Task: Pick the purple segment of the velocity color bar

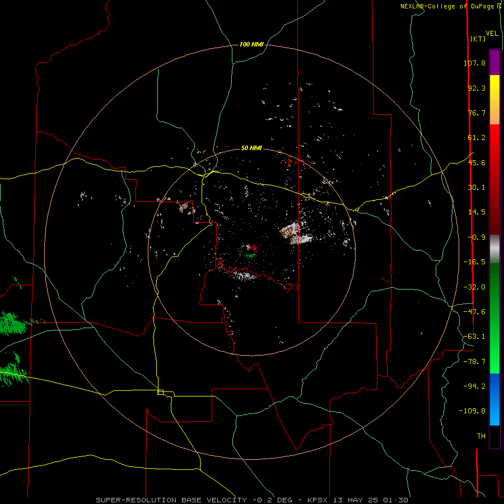Action: click(x=494, y=62)
